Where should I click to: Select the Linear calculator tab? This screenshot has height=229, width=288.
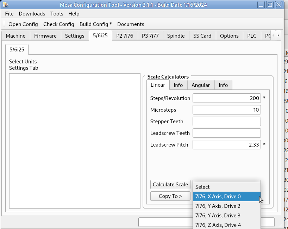tap(158, 85)
